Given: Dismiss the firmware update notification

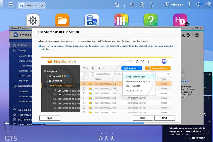Looking at the screenshot, I should (x=209, y=121).
